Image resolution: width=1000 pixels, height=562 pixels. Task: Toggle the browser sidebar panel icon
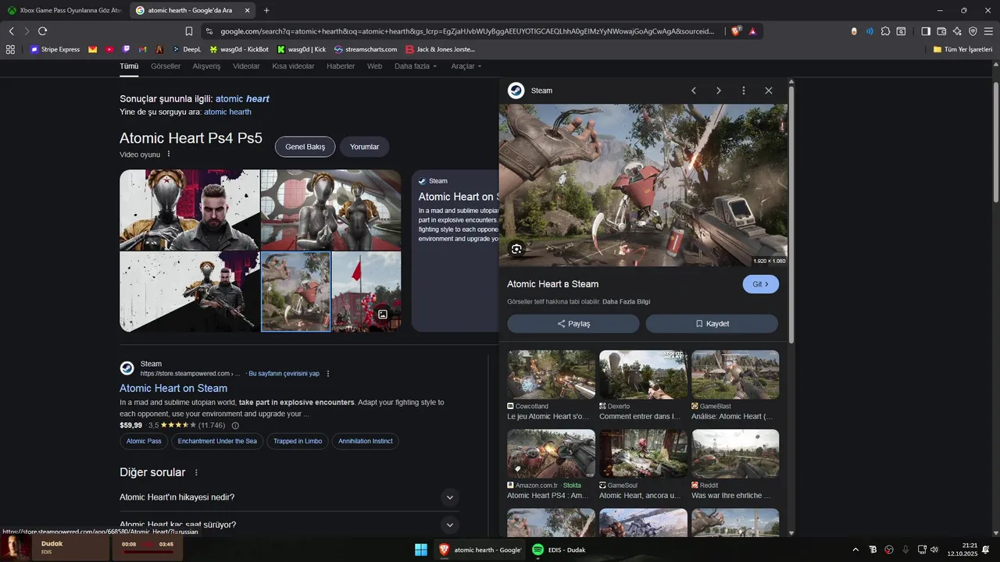(926, 31)
